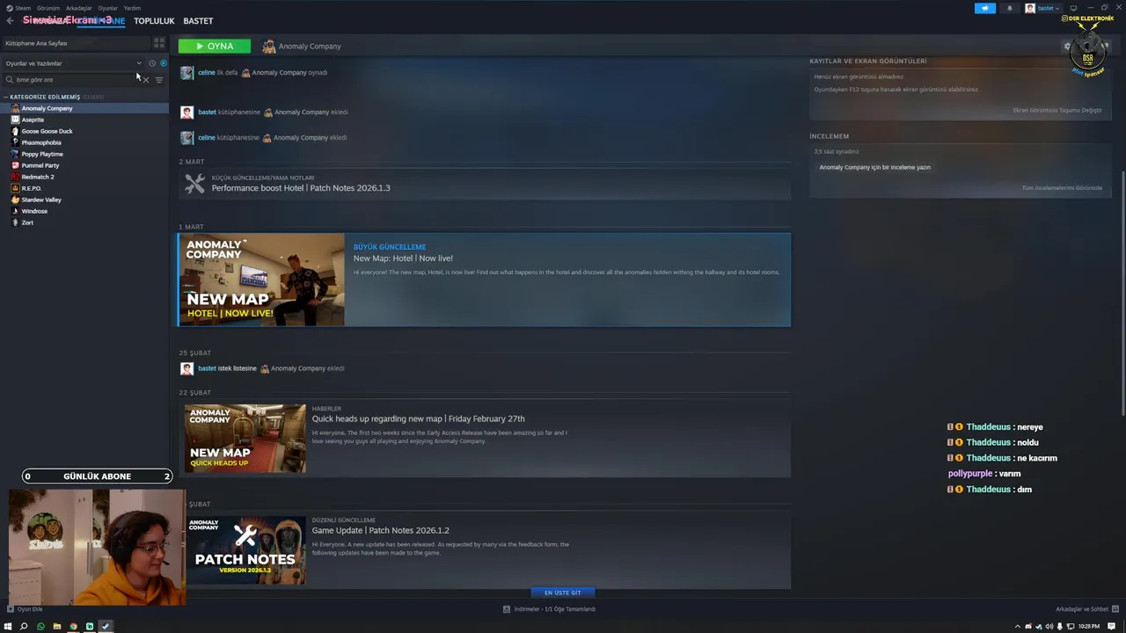Screen dimensions: 1126x633
Task: Click Anomaly Company için bir inceleme yazın
Action: click(x=874, y=167)
